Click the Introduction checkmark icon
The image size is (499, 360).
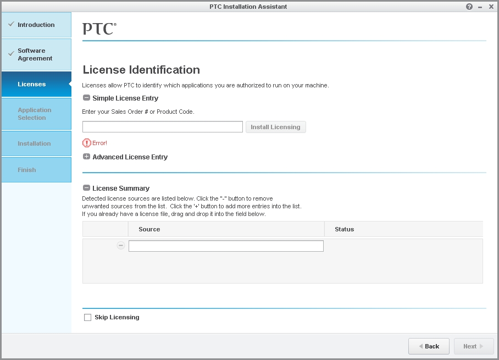pos(11,24)
